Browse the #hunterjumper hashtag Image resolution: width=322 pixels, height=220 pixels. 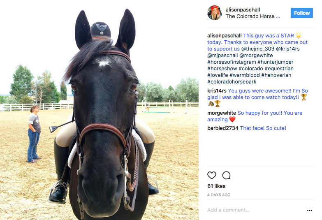click(x=276, y=62)
